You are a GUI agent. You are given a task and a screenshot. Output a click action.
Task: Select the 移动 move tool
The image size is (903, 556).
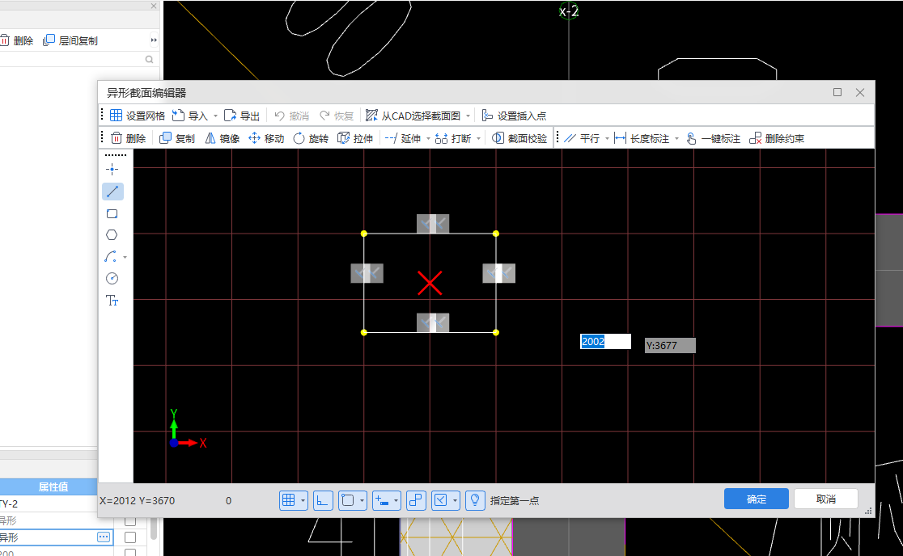click(x=266, y=138)
